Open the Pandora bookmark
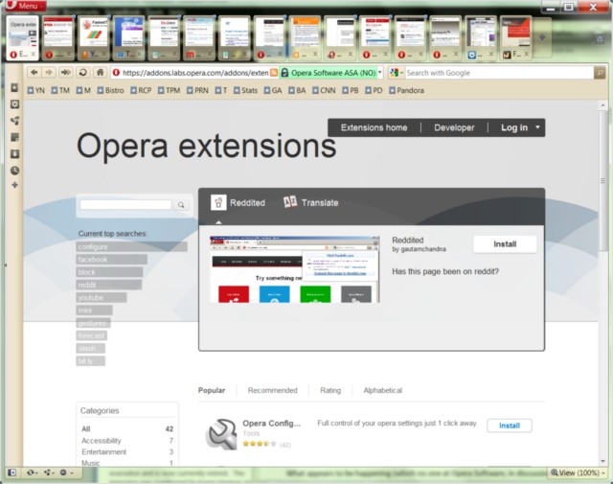This screenshot has height=484, width=613. [406, 90]
